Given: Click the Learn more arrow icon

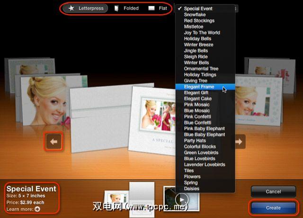Looking at the screenshot, I should pyautogui.click(x=37, y=209).
